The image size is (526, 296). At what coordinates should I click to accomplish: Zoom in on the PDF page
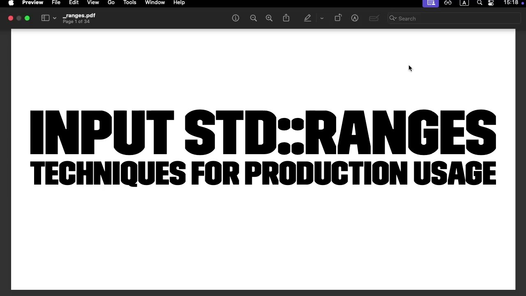(269, 18)
